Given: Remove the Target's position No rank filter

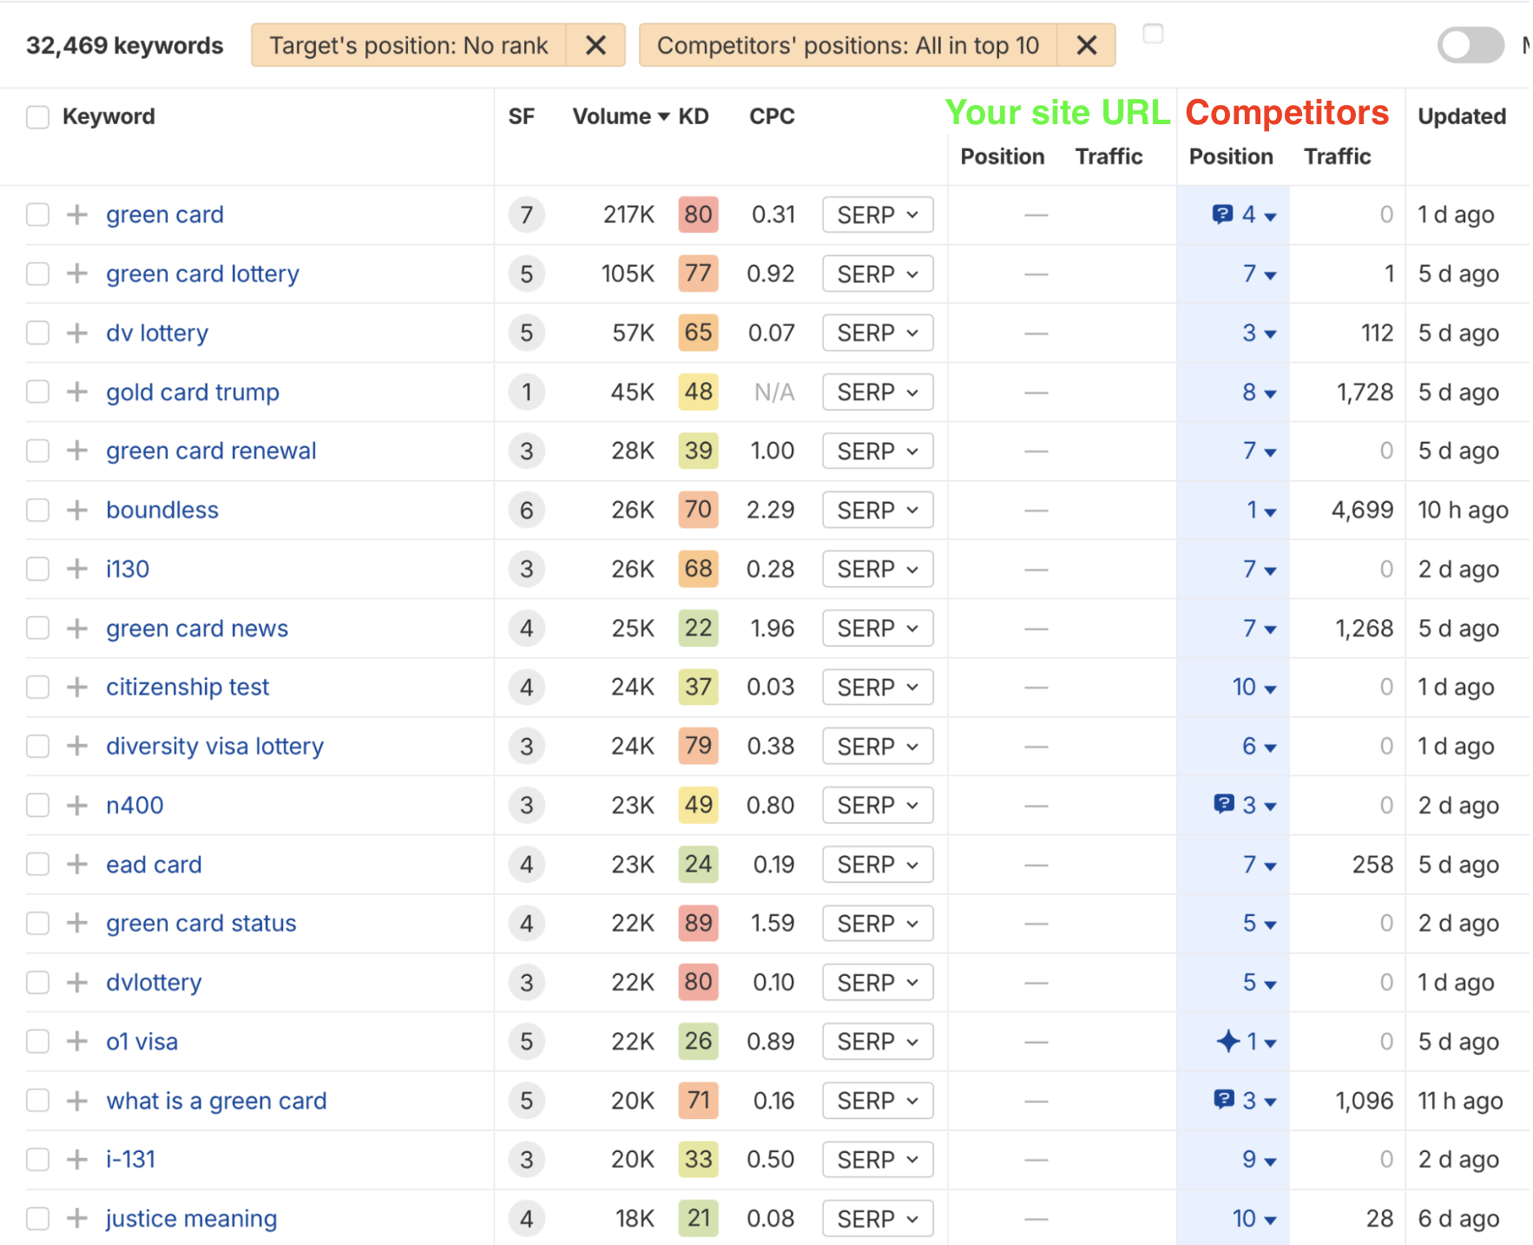Looking at the screenshot, I should click(x=595, y=45).
